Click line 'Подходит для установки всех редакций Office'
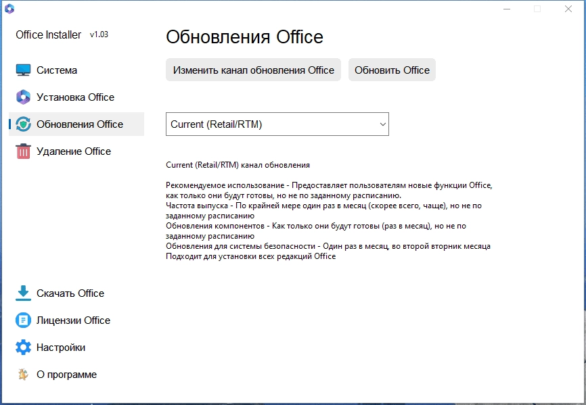 click(x=251, y=256)
